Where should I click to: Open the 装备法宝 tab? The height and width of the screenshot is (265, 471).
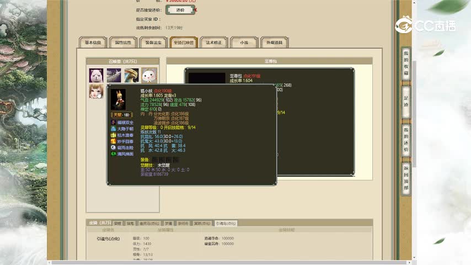153,43
